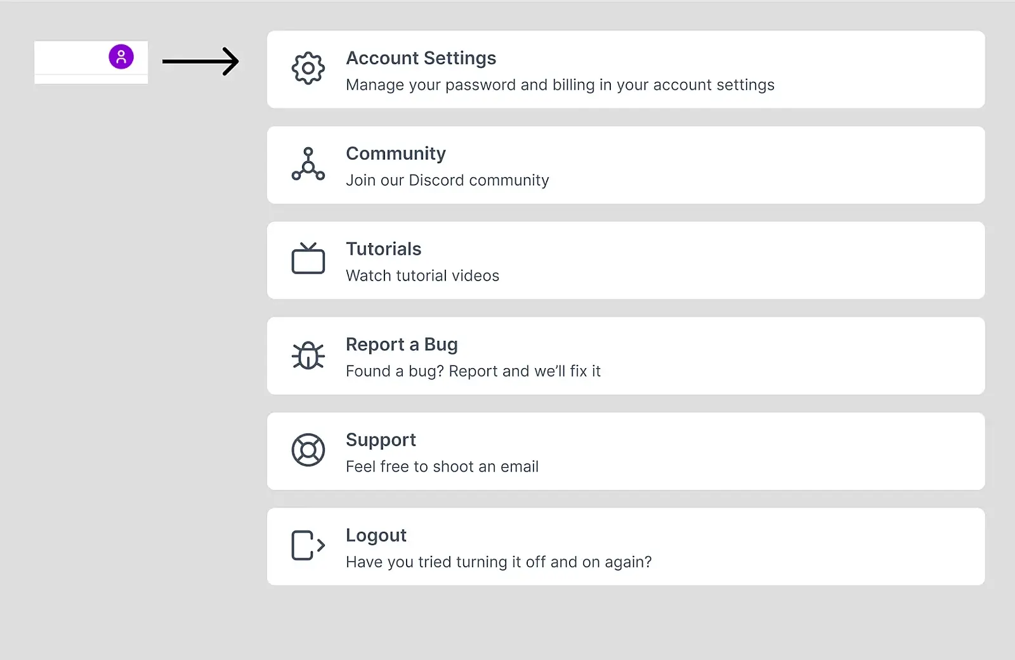Click "Found a bug? Report and we'll fix it"
1015x660 pixels.
[473, 371]
